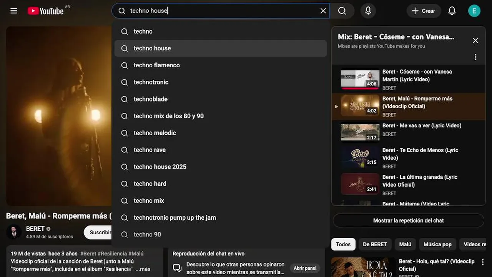
Task: Select the Malú filter chip
Action: coord(405,244)
